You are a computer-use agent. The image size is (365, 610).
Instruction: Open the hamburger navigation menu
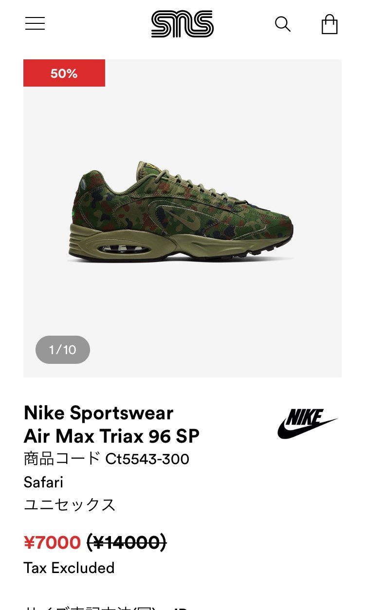click(35, 23)
